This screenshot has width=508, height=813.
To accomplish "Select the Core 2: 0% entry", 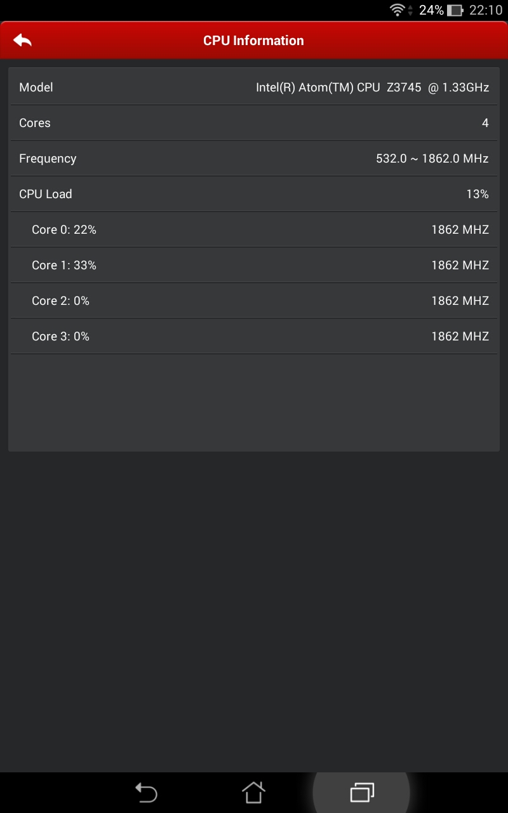I will [x=254, y=300].
